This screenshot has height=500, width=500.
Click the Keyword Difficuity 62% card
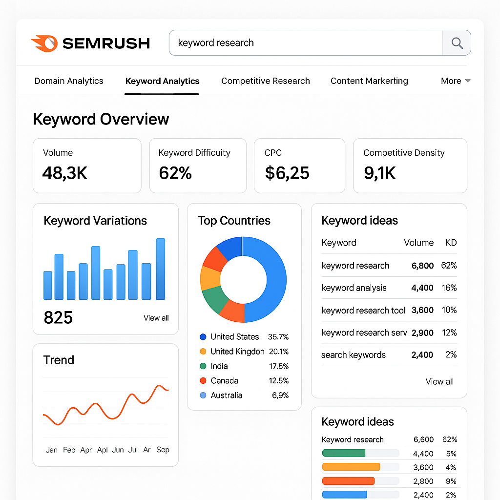198,166
